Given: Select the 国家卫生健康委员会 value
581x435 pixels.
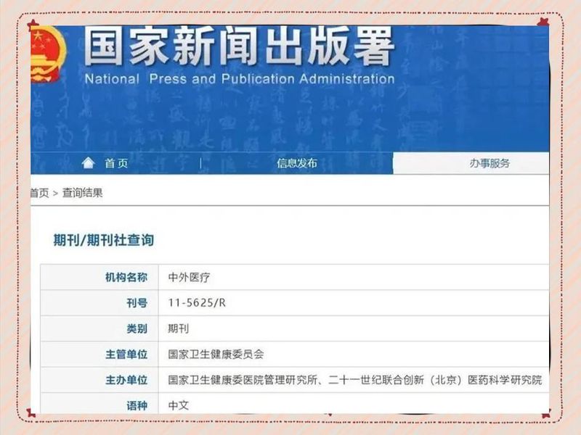Looking at the screenshot, I should pyautogui.click(x=216, y=355).
